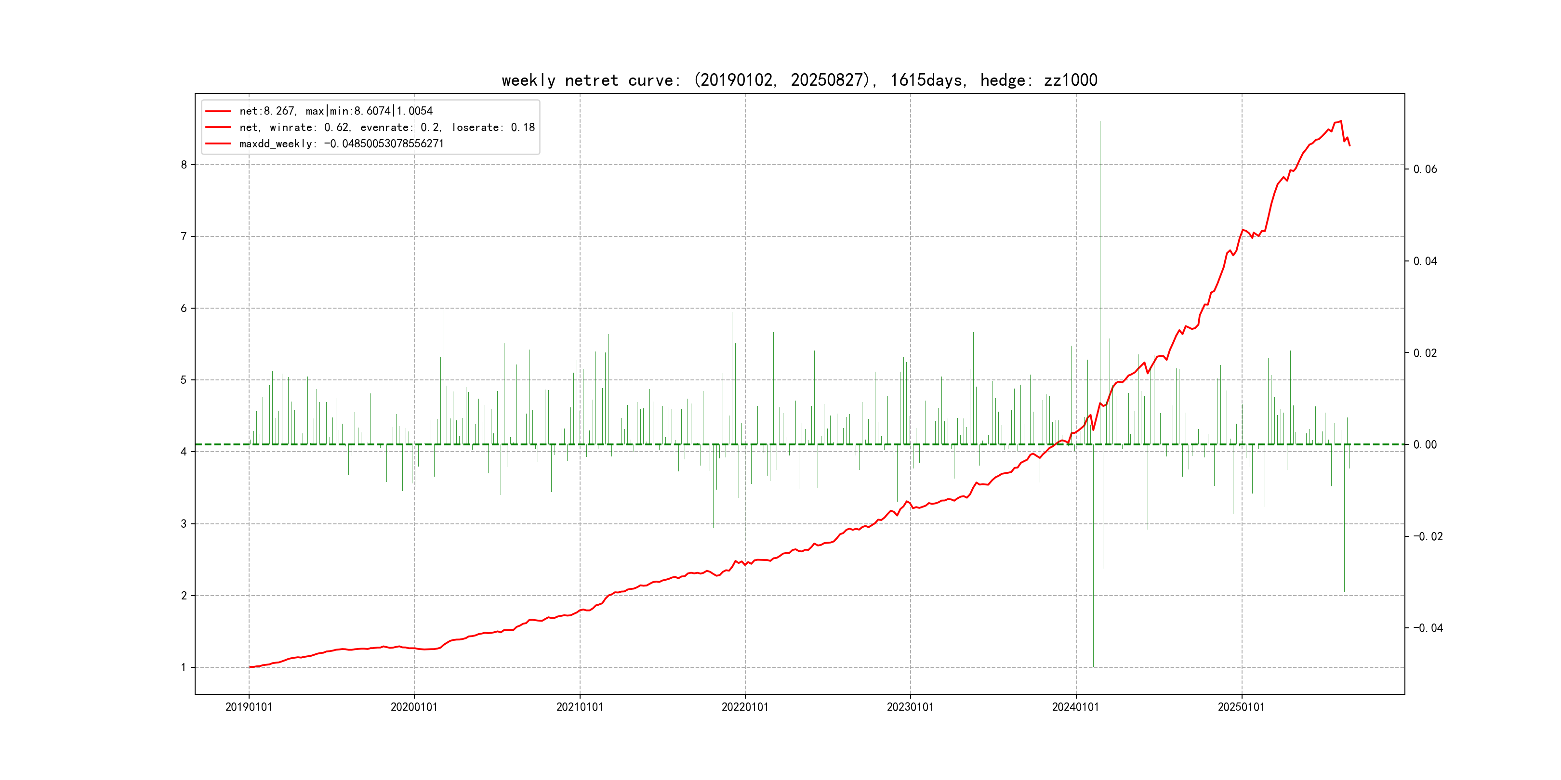This screenshot has height=780, width=1561.
Task: Click the chart title text
Action: [x=799, y=80]
